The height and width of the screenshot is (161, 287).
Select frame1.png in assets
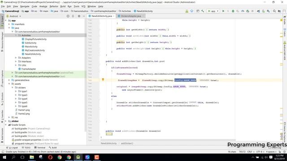pos(24,110)
